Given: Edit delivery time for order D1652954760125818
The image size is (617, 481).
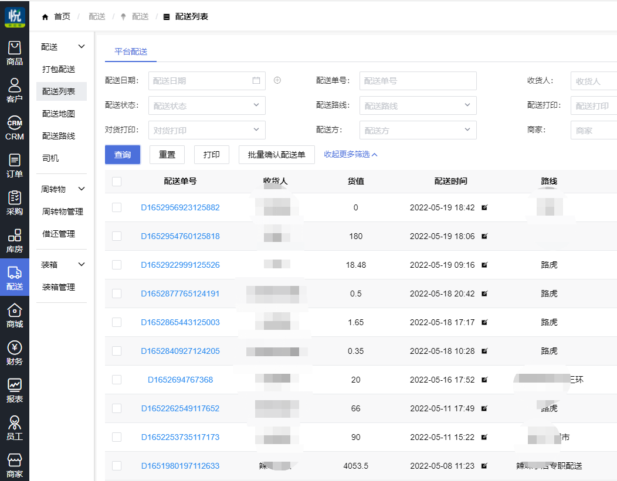Looking at the screenshot, I should point(484,236).
